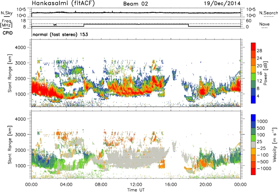Click the -1000 label on velocity color bar
The width and height of the screenshot is (278, 192).
tap(264, 168)
